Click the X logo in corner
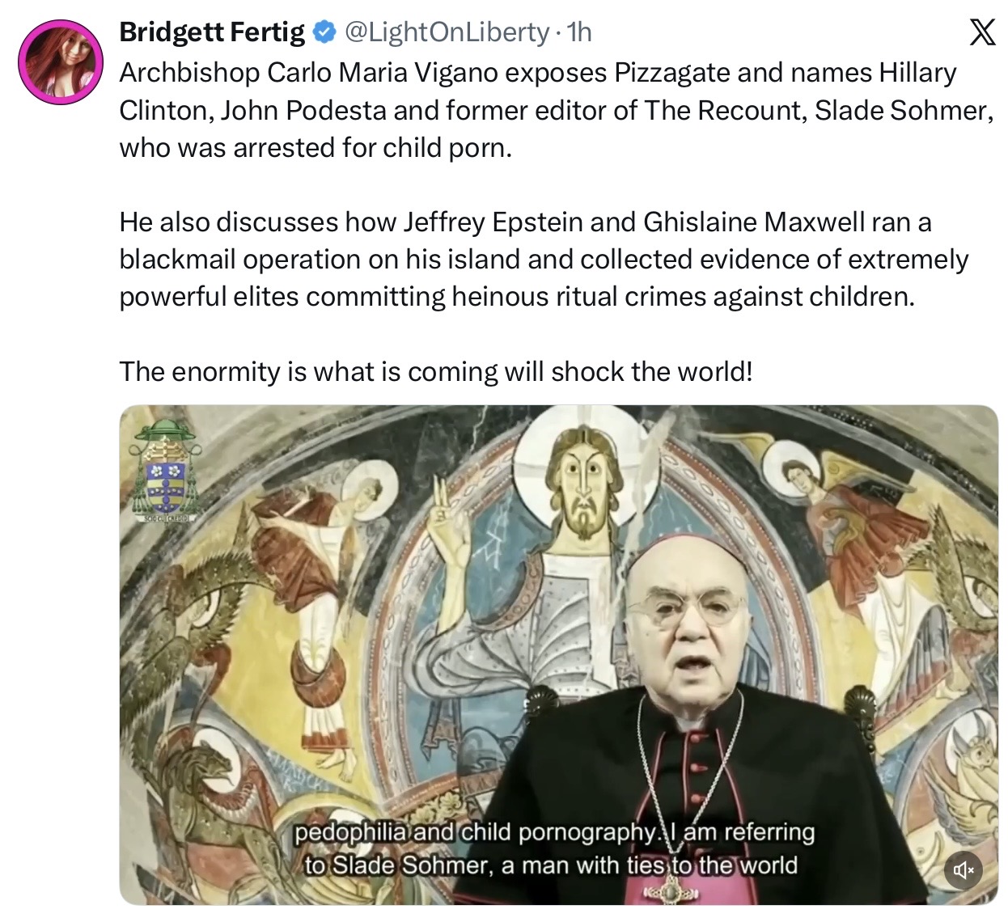The width and height of the screenshot is (1008, 922). click(982, 32)
